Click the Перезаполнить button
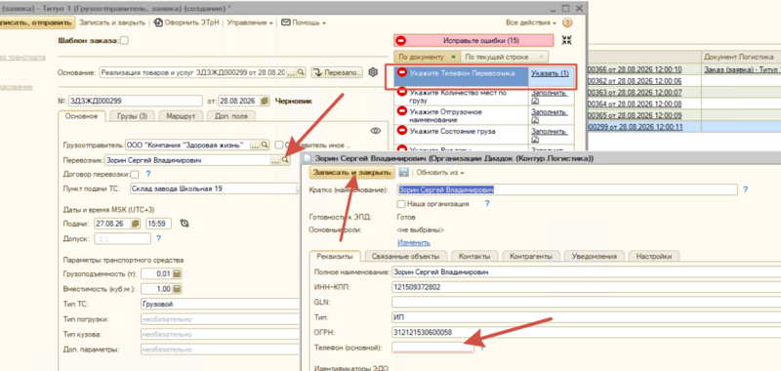 coord(337,72)
